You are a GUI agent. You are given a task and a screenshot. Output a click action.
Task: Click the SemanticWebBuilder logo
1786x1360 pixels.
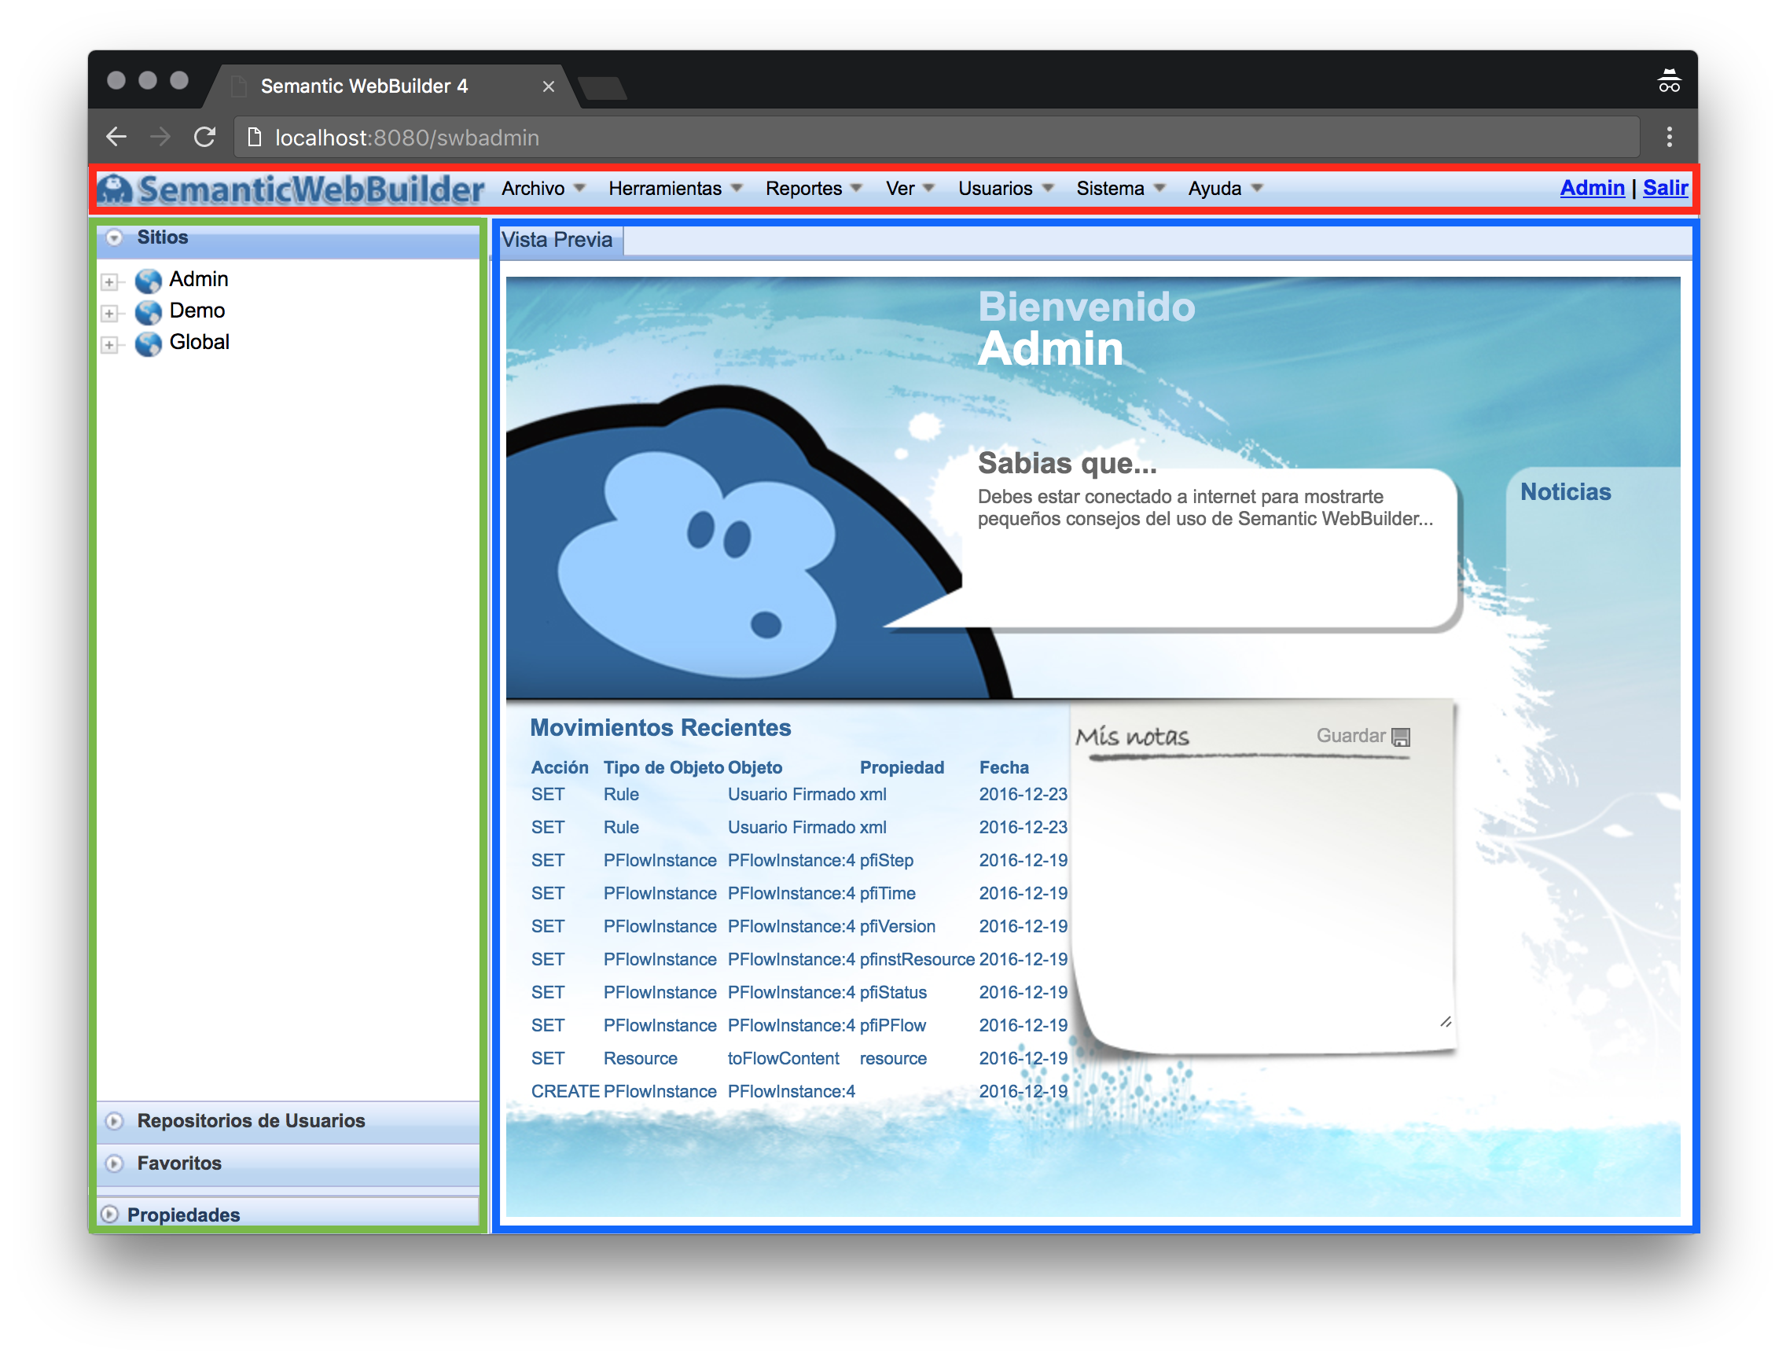coord(291,189)
